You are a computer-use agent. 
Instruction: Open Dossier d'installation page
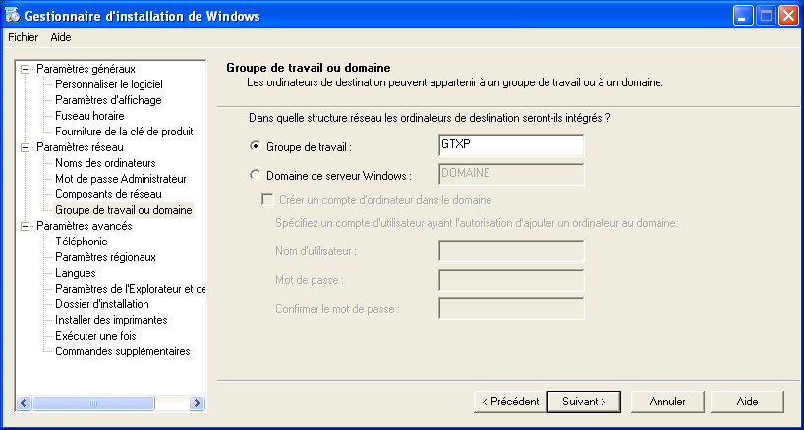click(102, 304)
